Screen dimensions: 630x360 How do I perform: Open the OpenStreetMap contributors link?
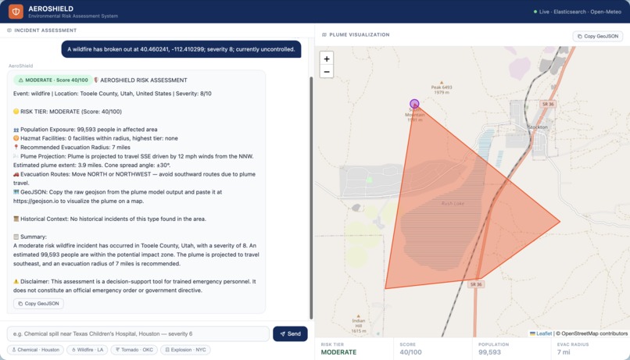point(594,333)
